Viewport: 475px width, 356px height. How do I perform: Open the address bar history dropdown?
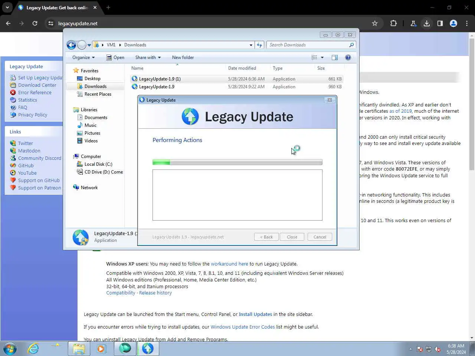click(x=251, y=45)
